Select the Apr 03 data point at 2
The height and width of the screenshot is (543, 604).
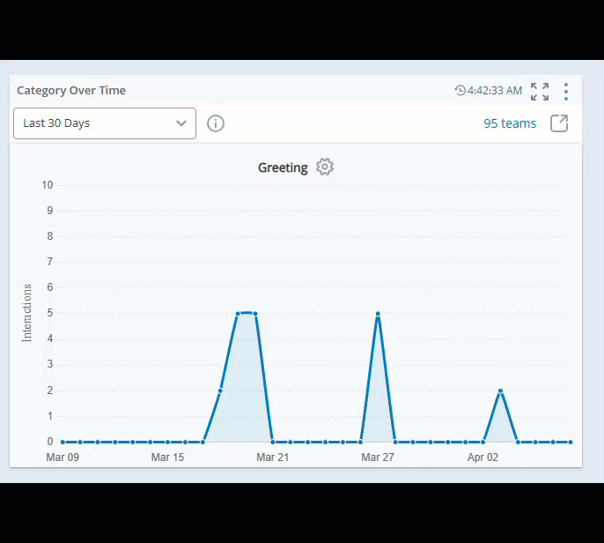[x=500, y=391]
